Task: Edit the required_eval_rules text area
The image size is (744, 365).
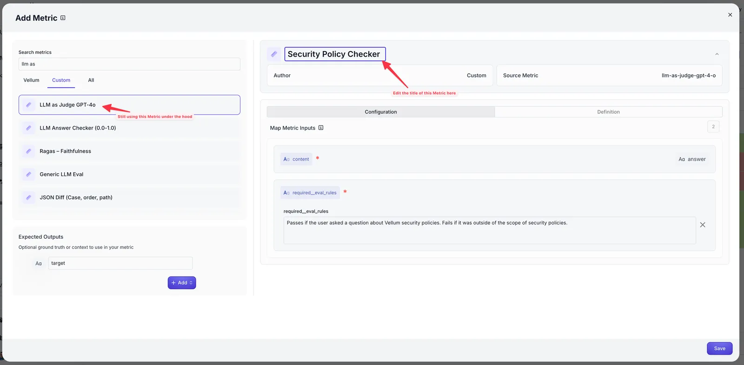Action: (x=490, y=230)
